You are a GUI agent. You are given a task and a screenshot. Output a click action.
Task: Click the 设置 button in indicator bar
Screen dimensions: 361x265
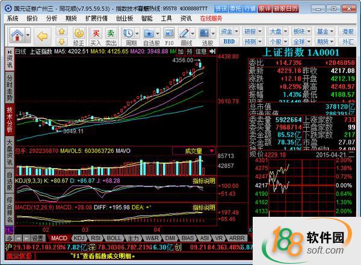pos(37,238)
